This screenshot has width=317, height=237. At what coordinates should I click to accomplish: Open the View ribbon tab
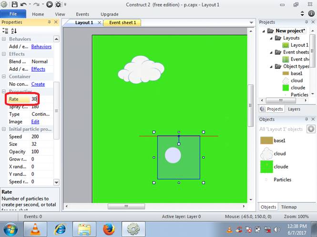60,14
